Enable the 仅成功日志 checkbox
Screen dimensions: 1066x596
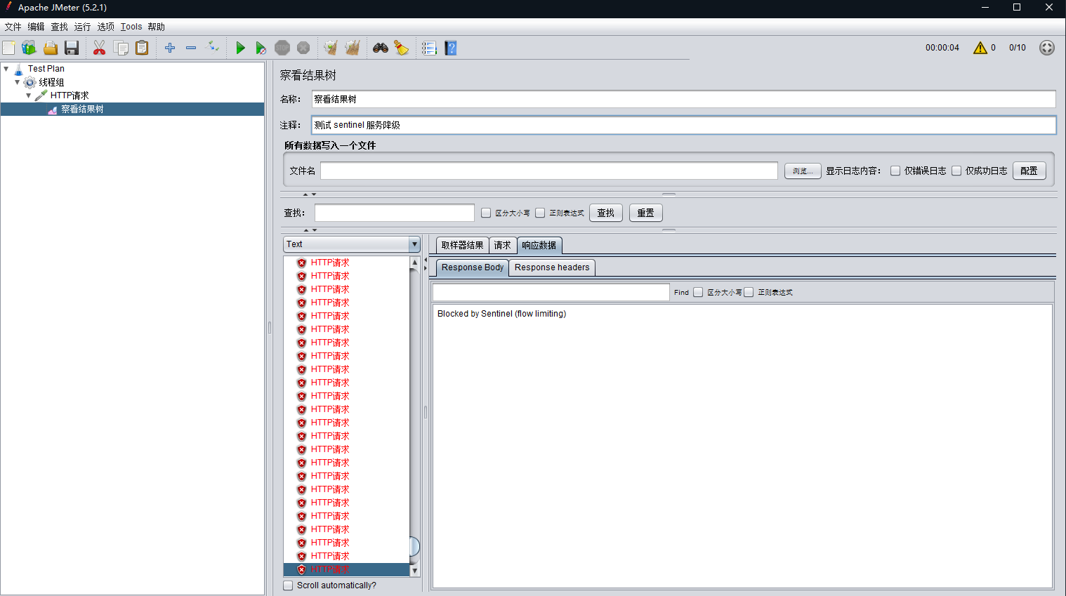[956, 171]
